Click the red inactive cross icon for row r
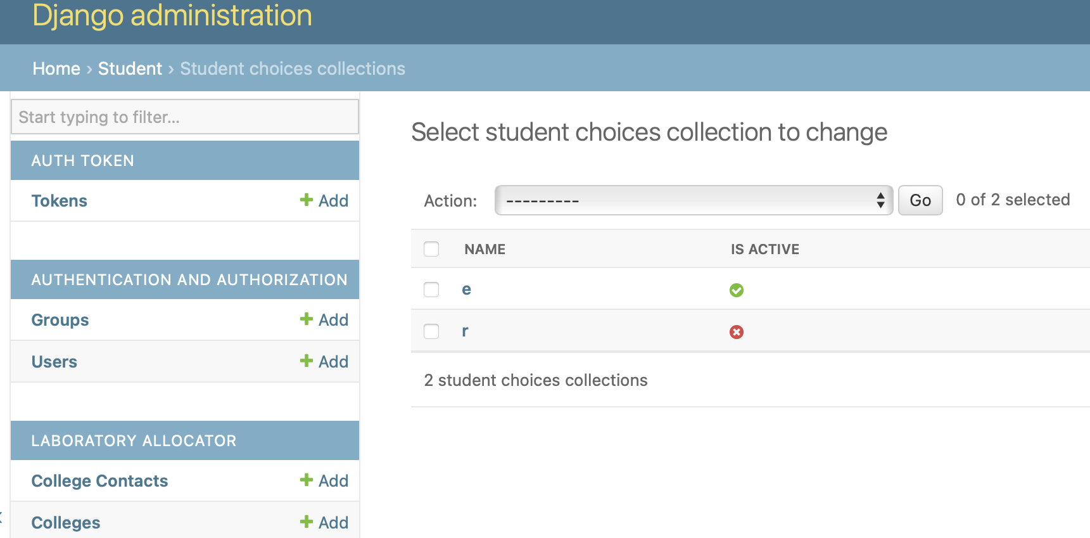The image size is (1090, 538). [x=736, y=332]
